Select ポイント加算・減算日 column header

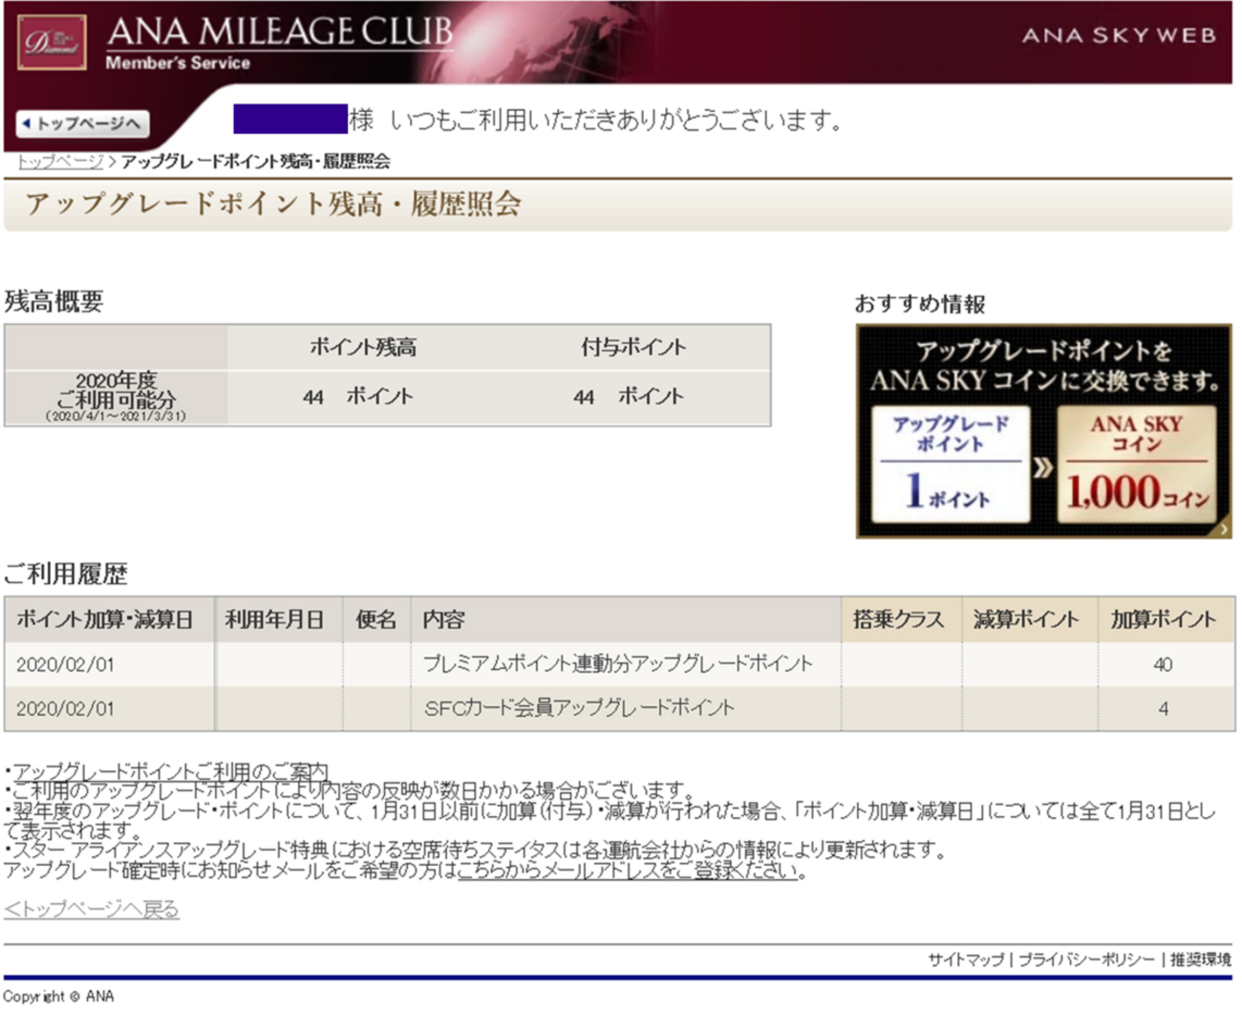point(109,619)
